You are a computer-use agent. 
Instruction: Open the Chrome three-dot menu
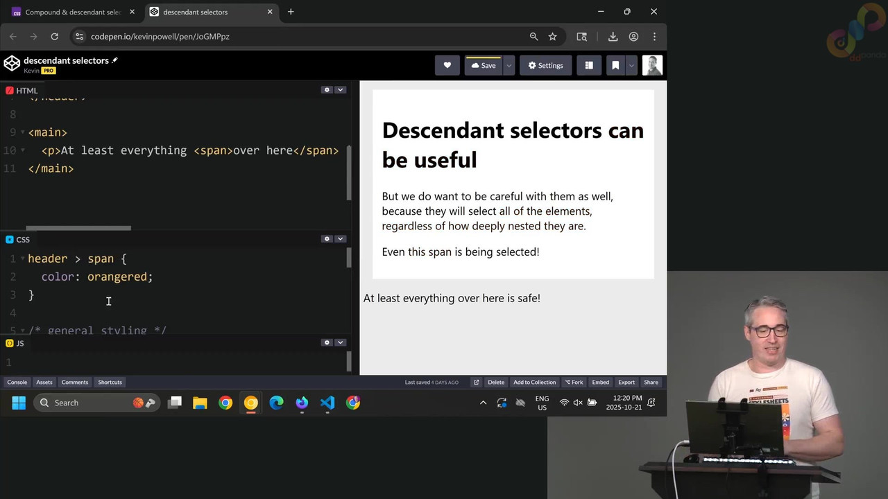[x=654, y=36]
